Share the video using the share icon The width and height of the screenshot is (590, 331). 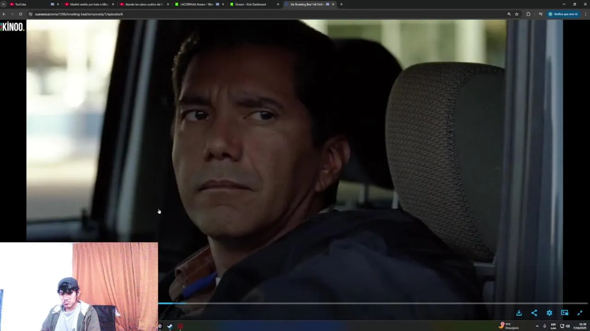[x=534, y=313]
